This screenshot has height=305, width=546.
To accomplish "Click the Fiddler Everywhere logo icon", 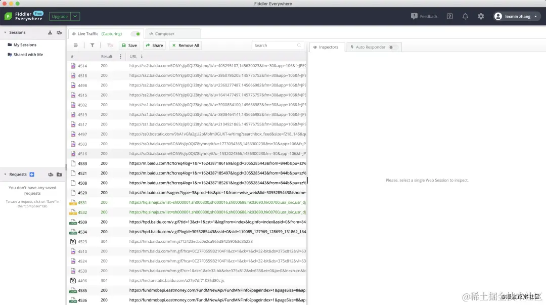I will 8,16.
